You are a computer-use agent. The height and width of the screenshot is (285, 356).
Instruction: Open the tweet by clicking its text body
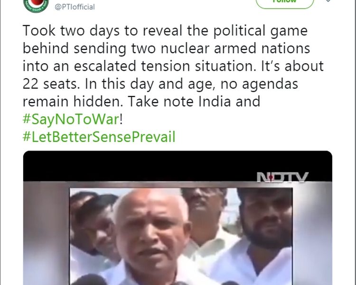(173, 66)
